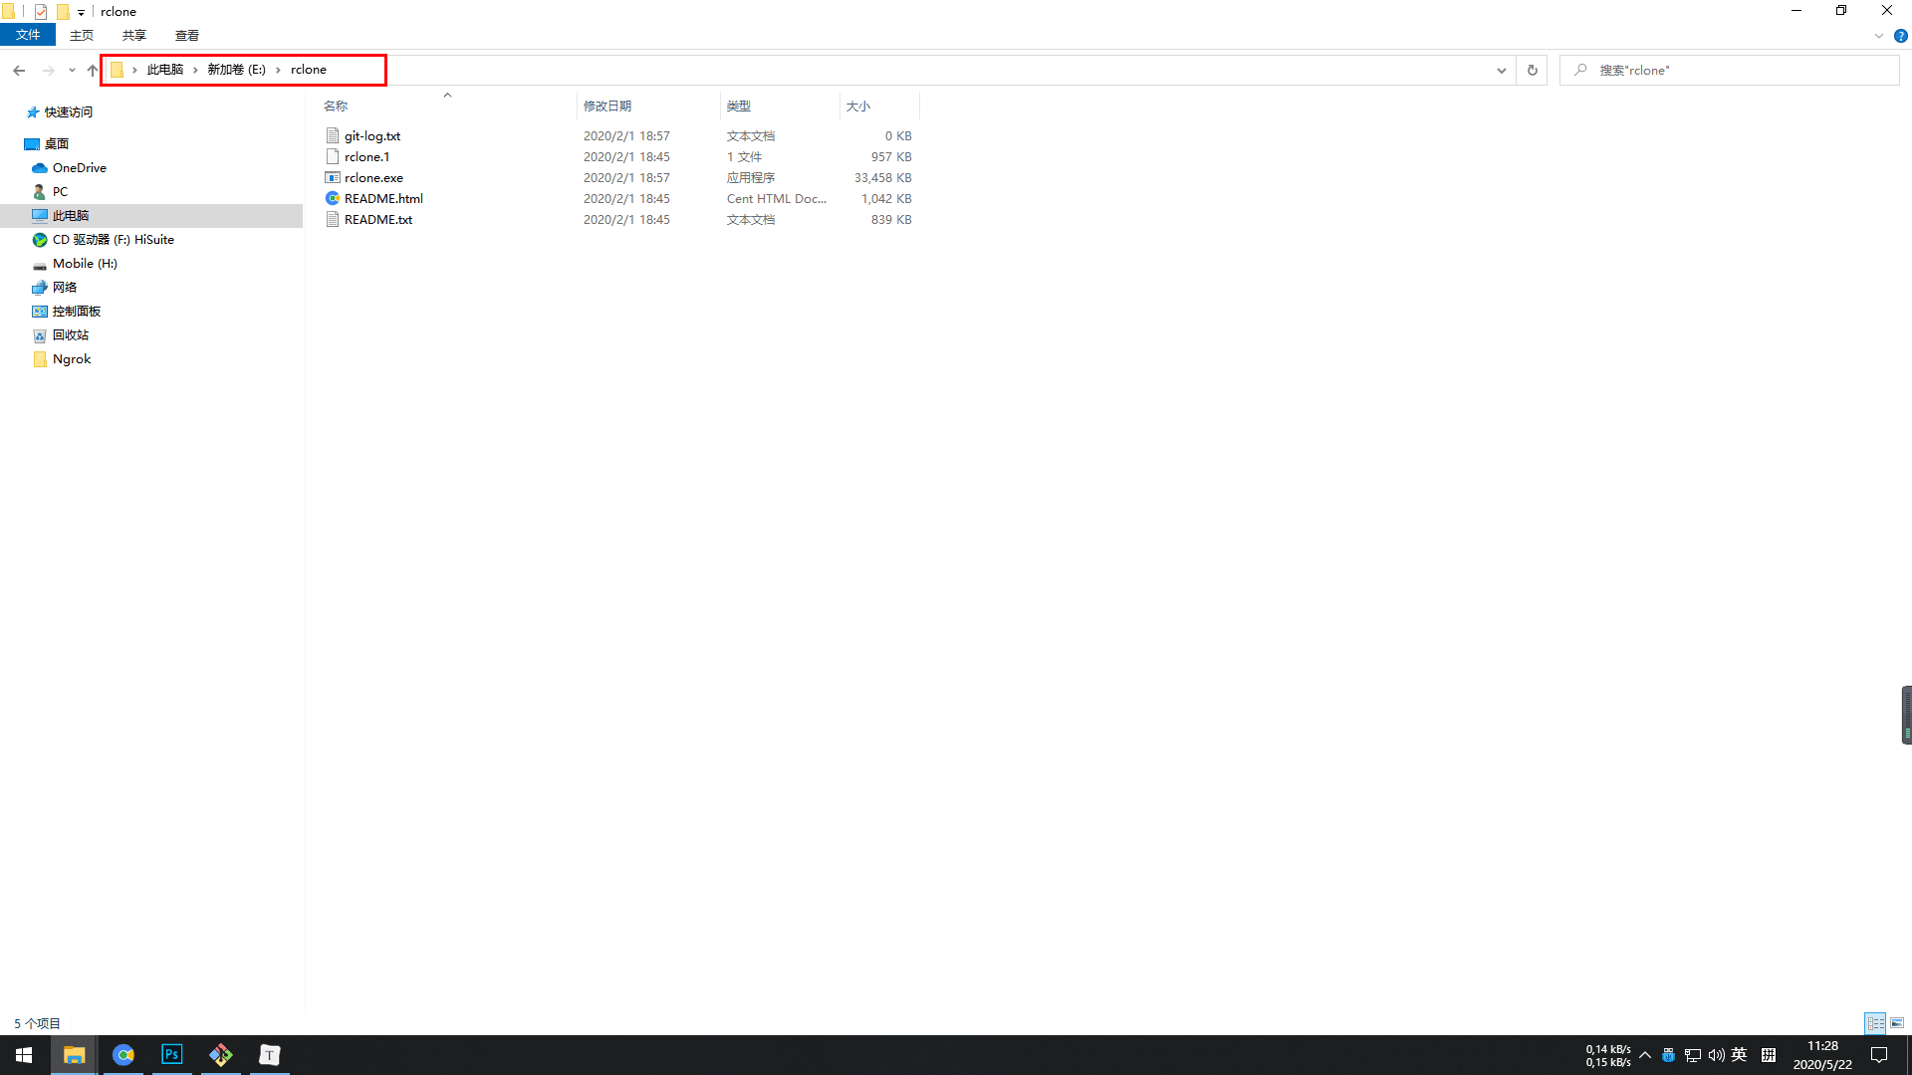This screenshot has height=1075, width=1912.
Task: Expand the breadcrumb chevron after 此电脑
Action: (x=195, y=70)
